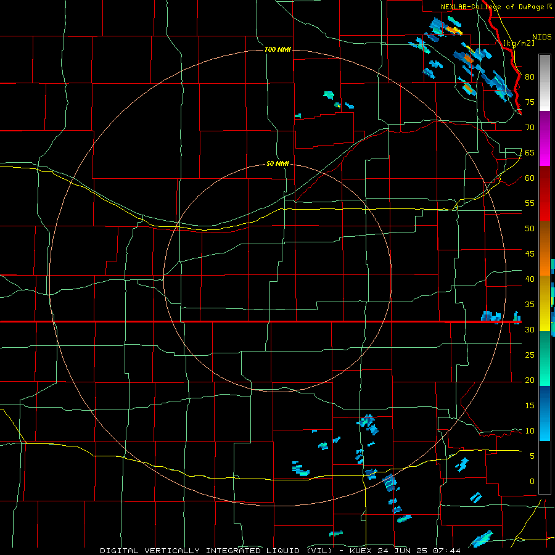This screenshot has height=555, width=555.
Task: Click the legend value 15
Action: (x=530, y=406)
